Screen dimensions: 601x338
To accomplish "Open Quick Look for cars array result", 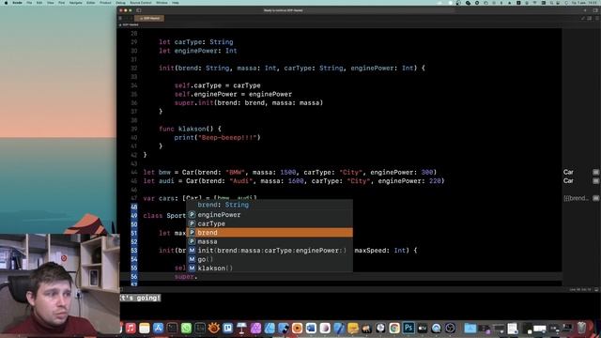I will coord(595,198).
